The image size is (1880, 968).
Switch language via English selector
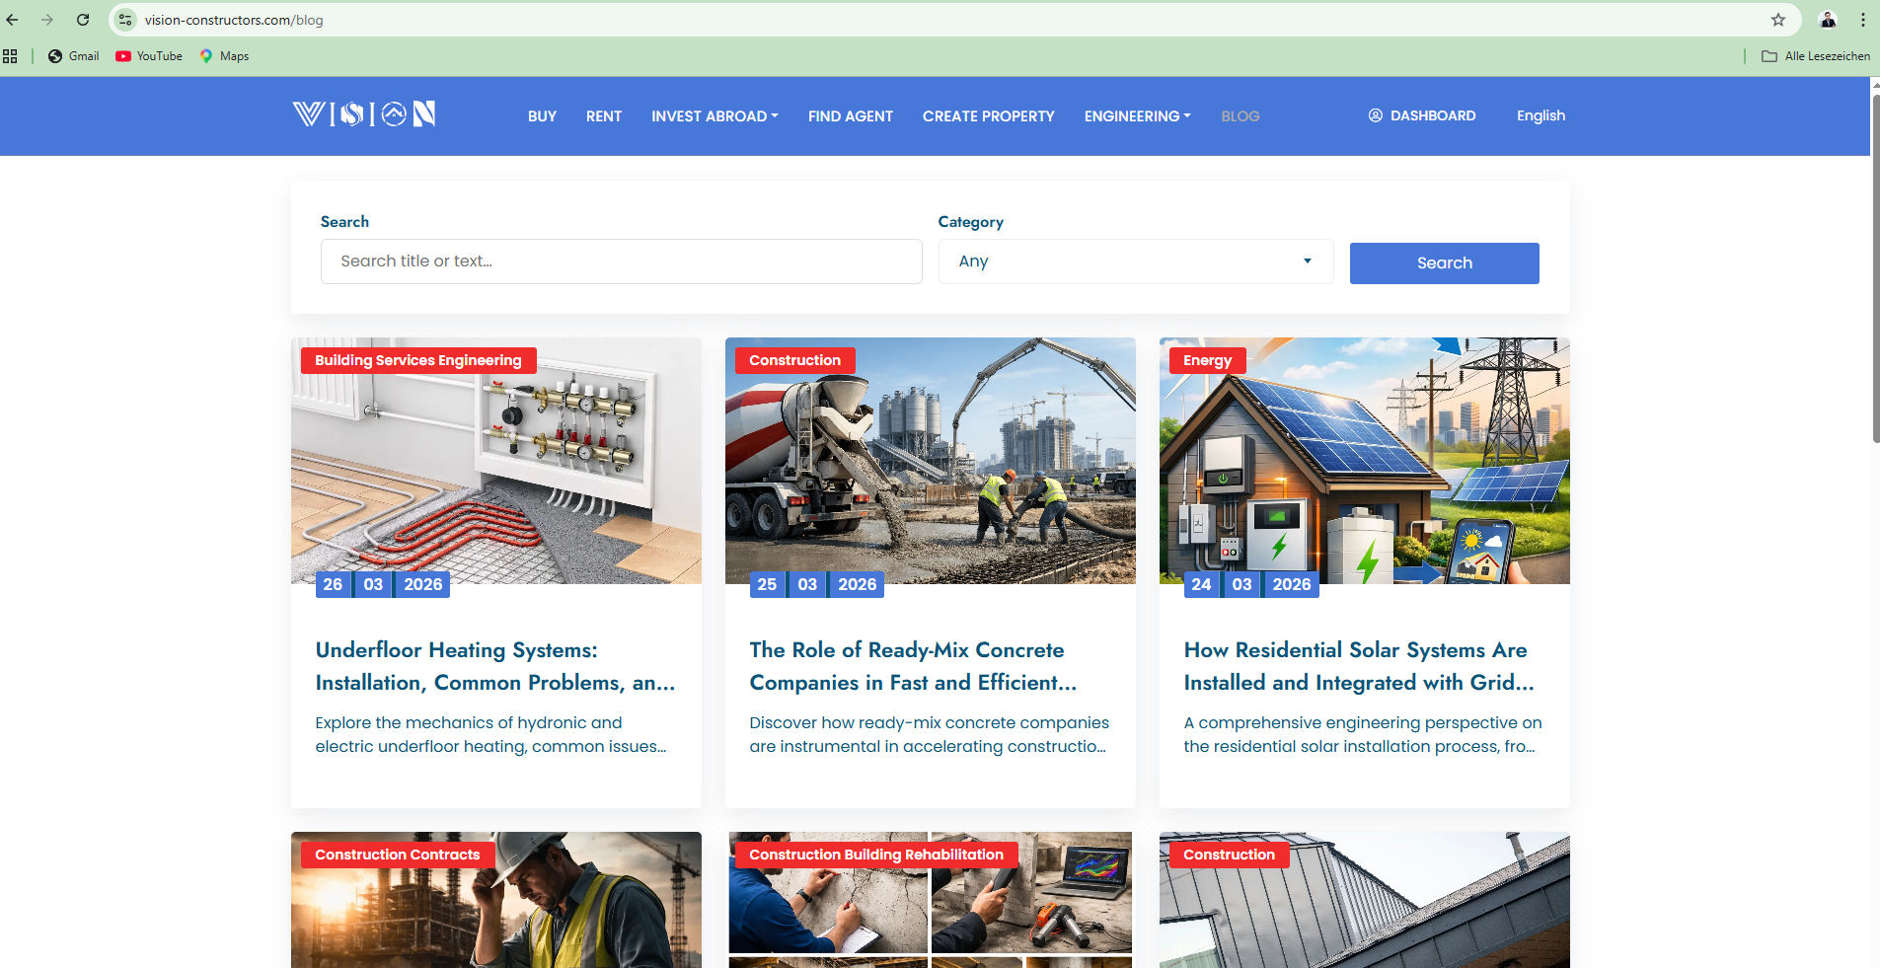tap(1541, 115)
